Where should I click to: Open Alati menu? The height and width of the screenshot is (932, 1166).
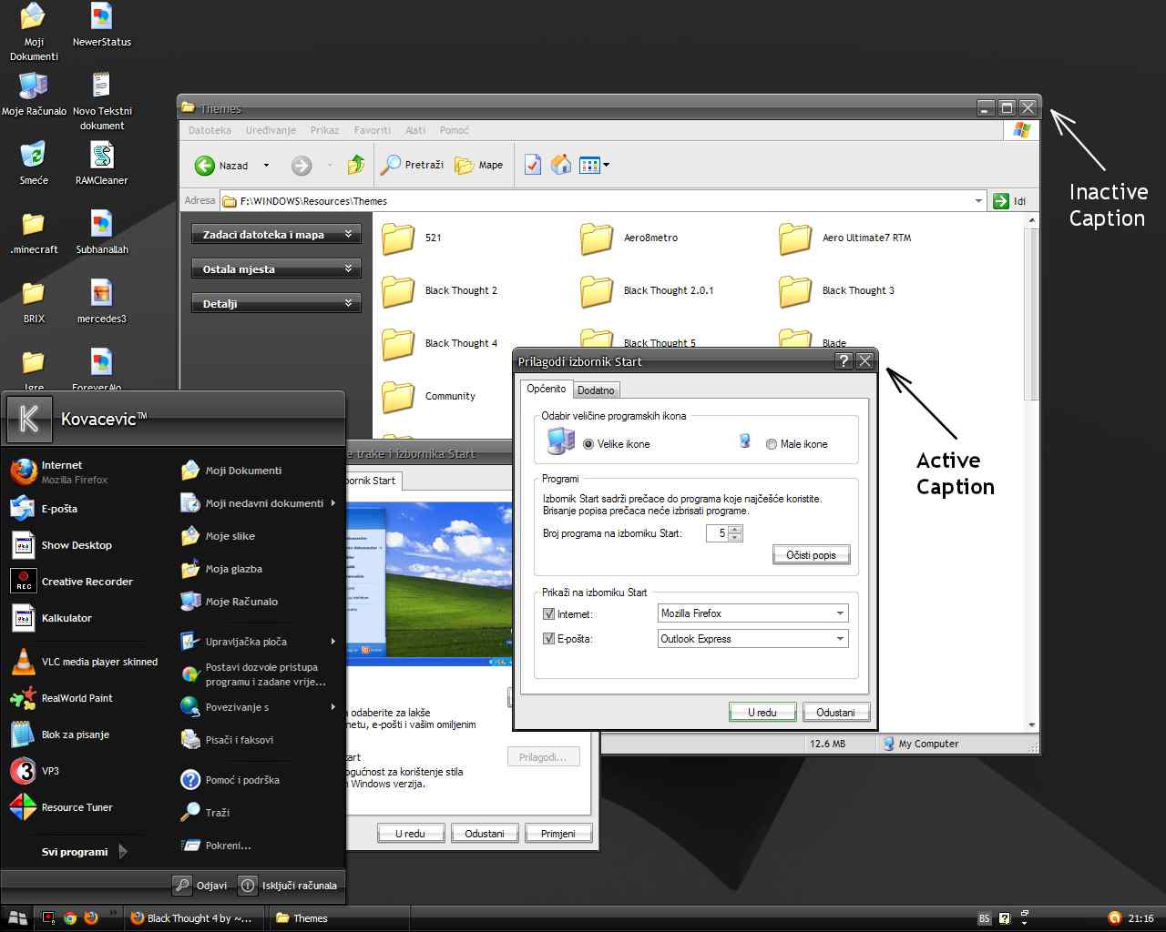(415, 130)
